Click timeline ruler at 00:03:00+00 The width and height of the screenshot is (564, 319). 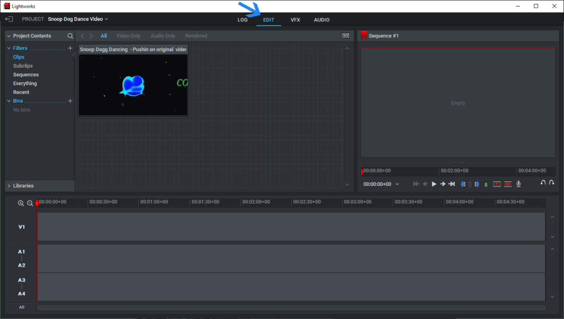point(357,202)
